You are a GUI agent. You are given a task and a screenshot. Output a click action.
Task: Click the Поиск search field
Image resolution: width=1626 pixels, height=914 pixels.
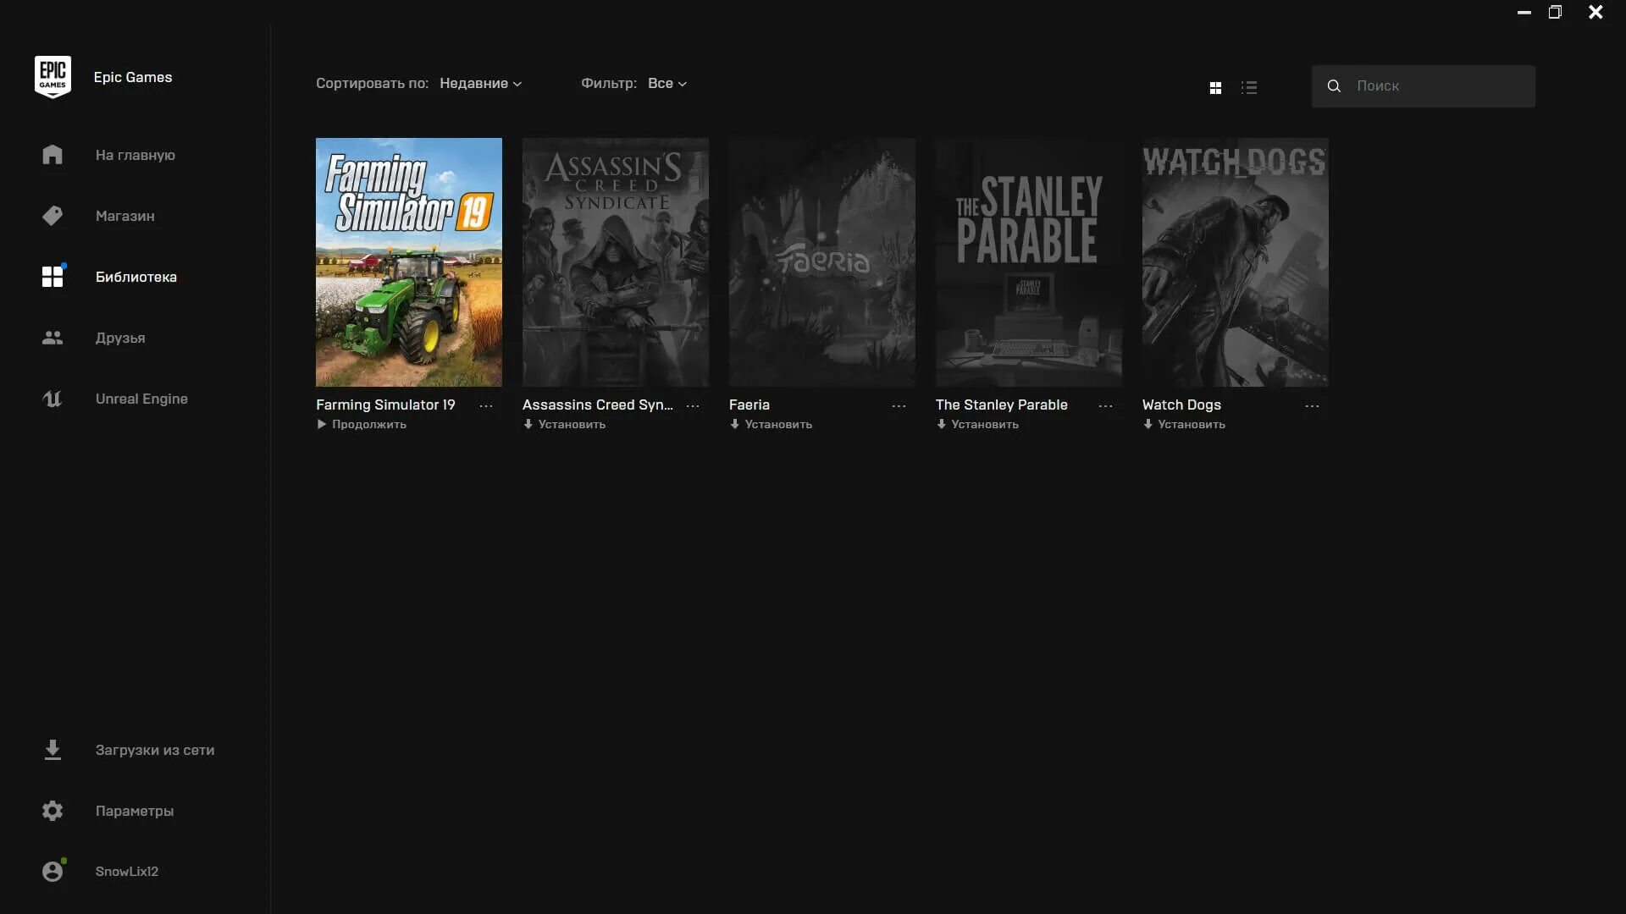(1423, 86)
